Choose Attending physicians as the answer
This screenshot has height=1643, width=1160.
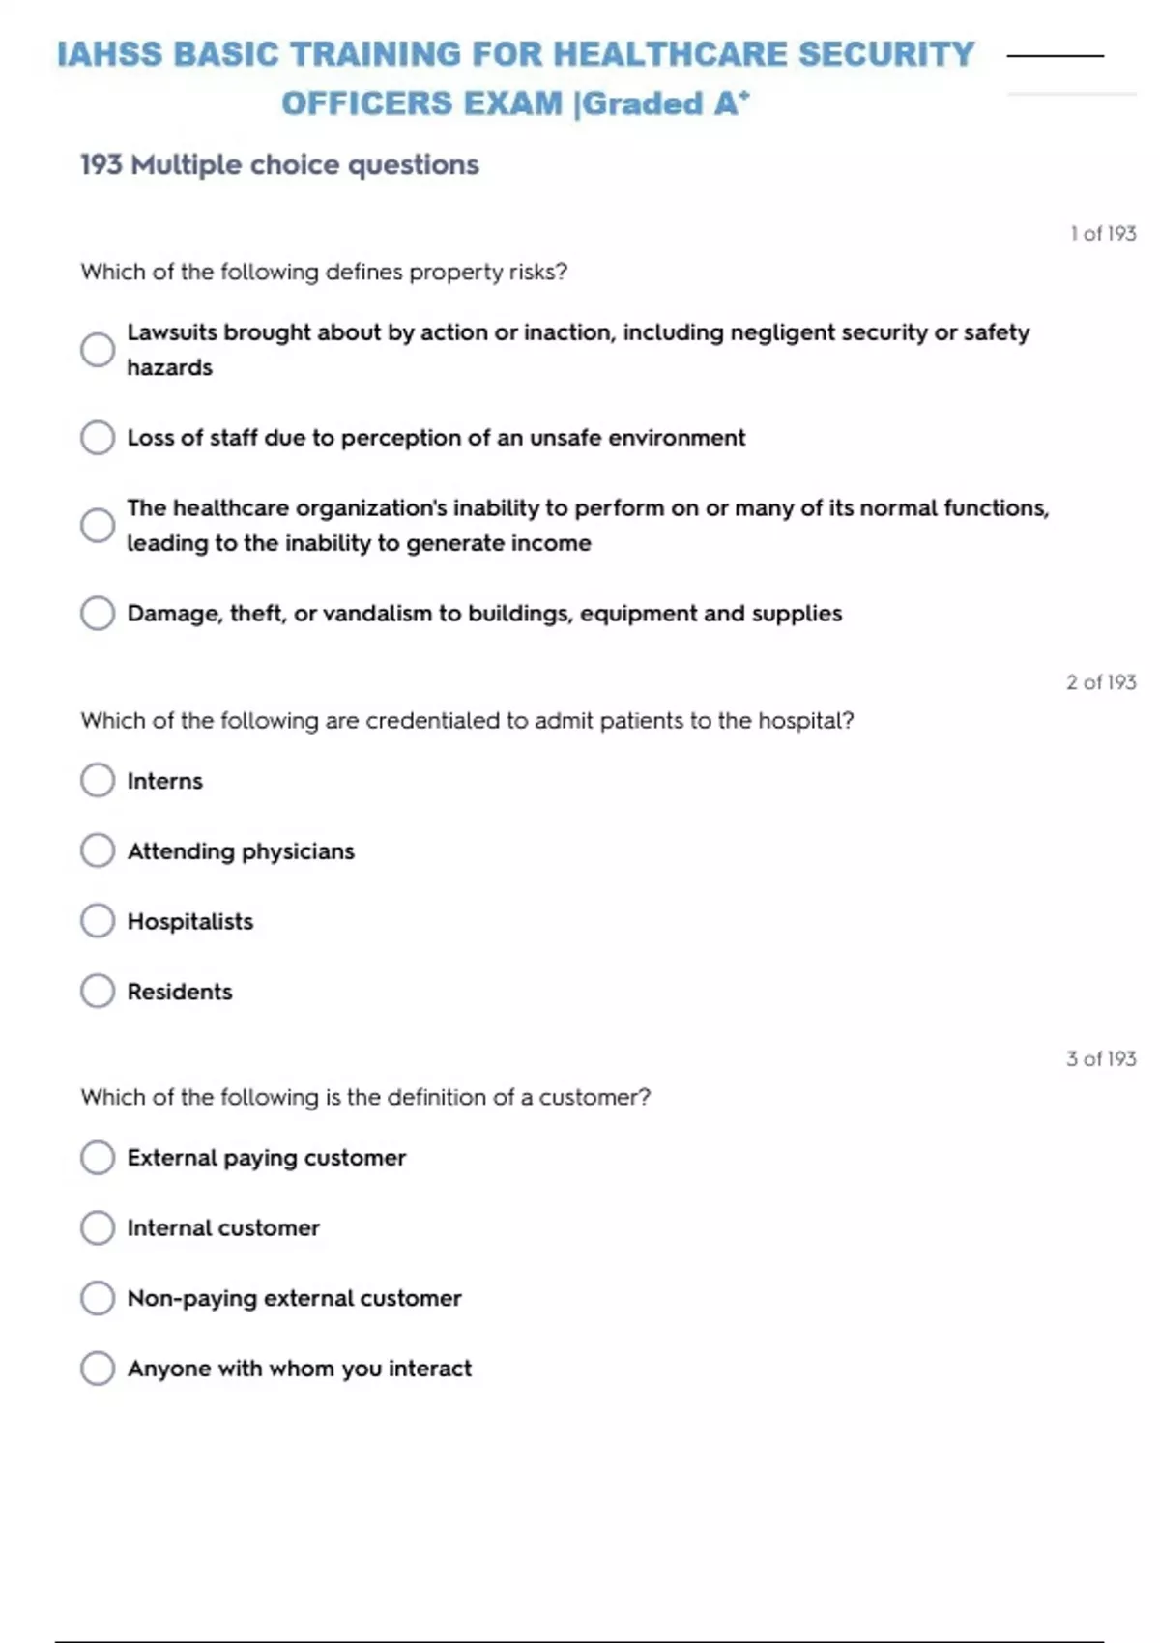pos(98,851)
